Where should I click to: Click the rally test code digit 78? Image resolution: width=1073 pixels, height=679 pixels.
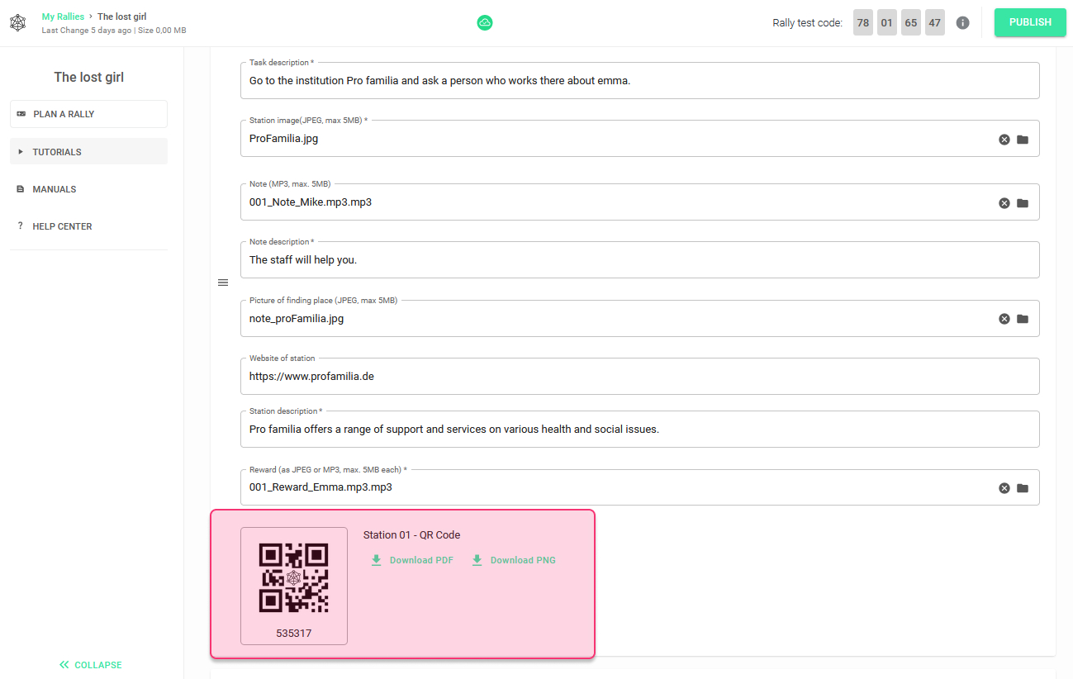[862, 23]
